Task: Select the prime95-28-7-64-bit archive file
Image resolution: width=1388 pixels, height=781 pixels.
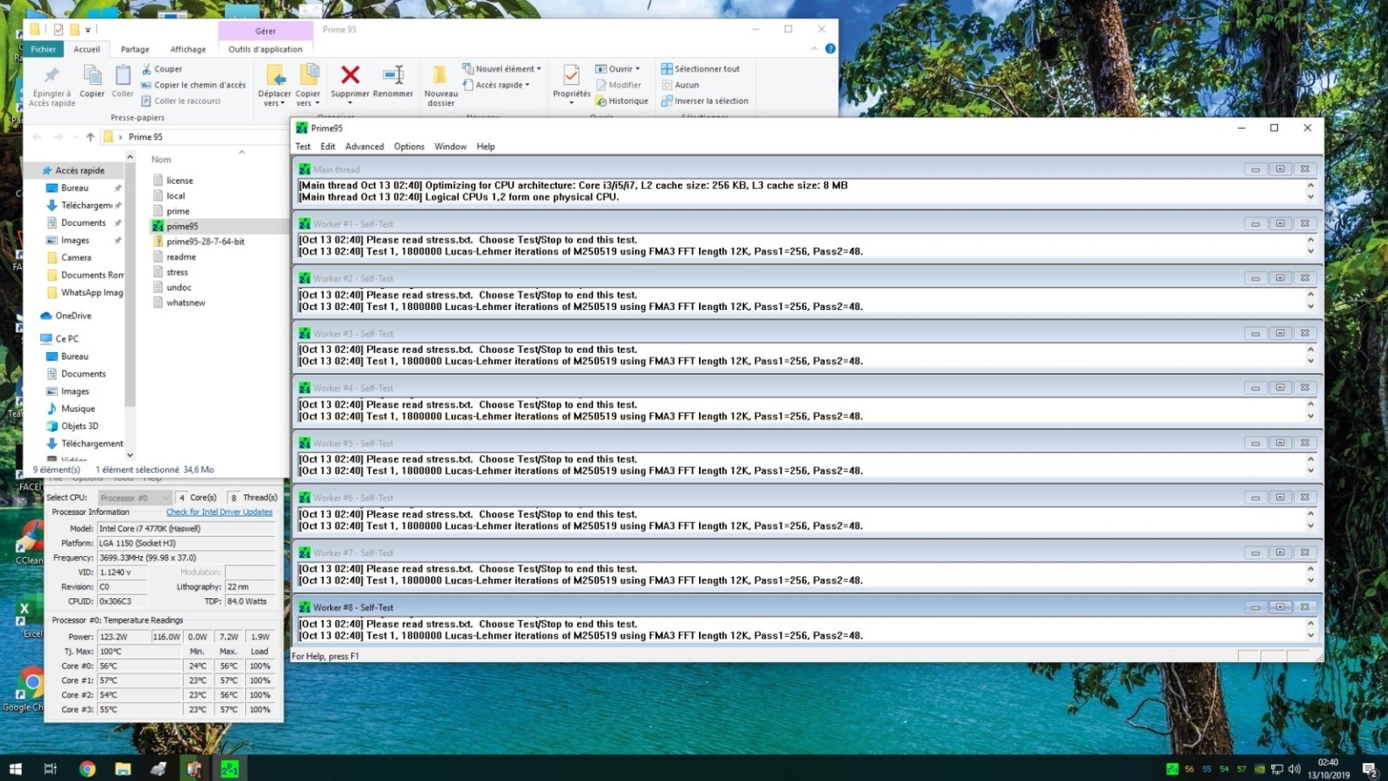Action: 199,242
